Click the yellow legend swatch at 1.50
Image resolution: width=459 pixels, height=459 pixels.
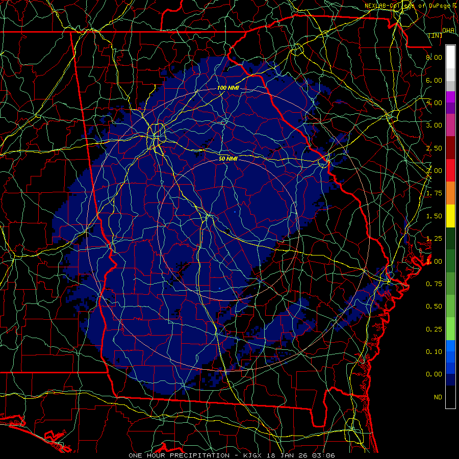click(450, 216)
